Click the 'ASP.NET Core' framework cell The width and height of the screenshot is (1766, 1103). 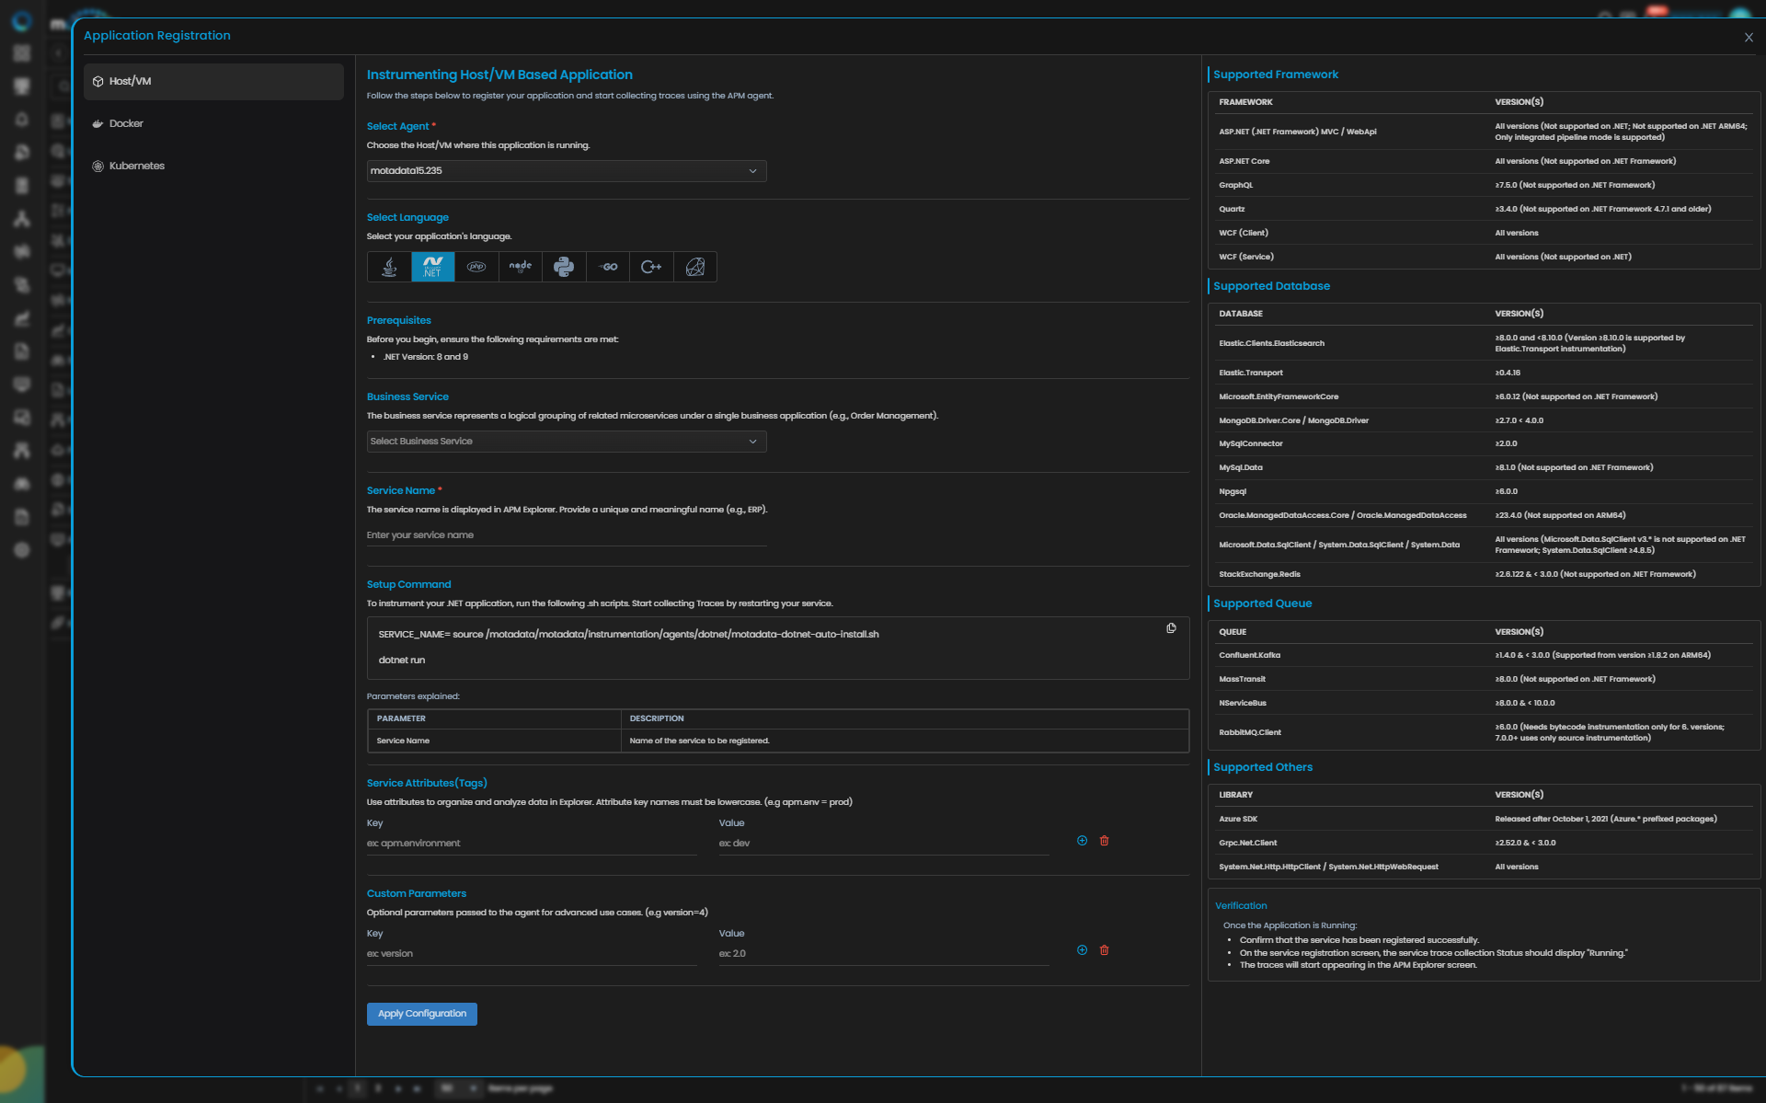point(1244,161)
